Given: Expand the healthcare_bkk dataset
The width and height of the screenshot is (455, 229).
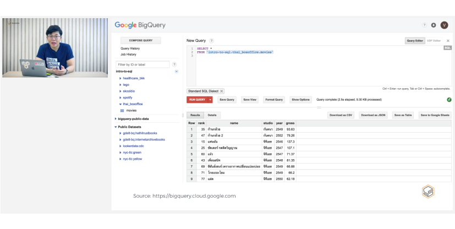Looking at the screenshot, I should 120,78.
